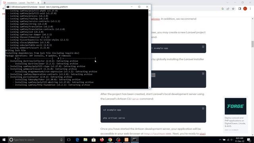Click the webpage vertical scrollbar thumb
This screenshot has height=143, width=254.
252,44
